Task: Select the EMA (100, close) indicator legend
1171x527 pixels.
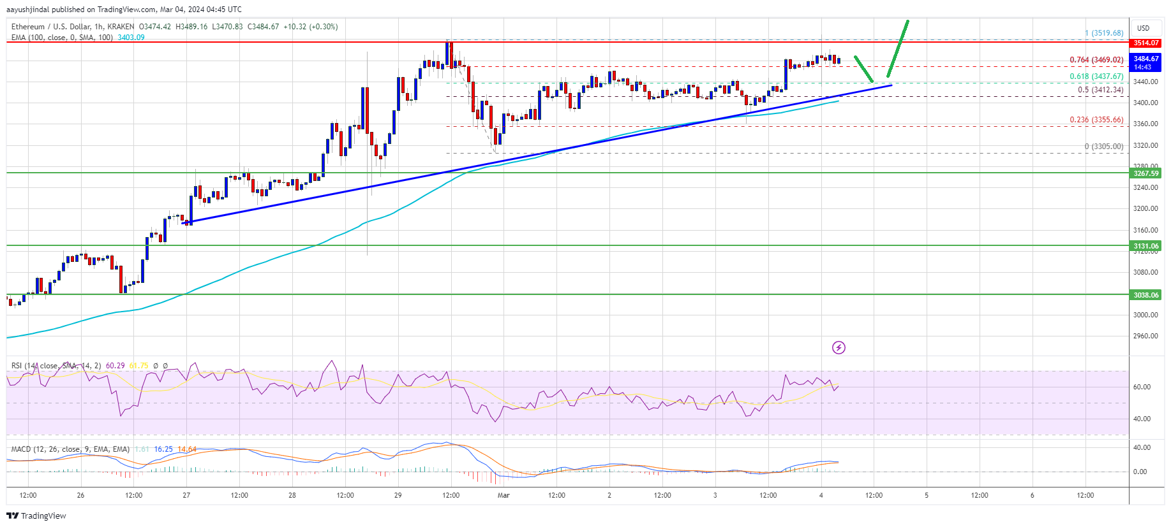Action: tap(62, 38)
